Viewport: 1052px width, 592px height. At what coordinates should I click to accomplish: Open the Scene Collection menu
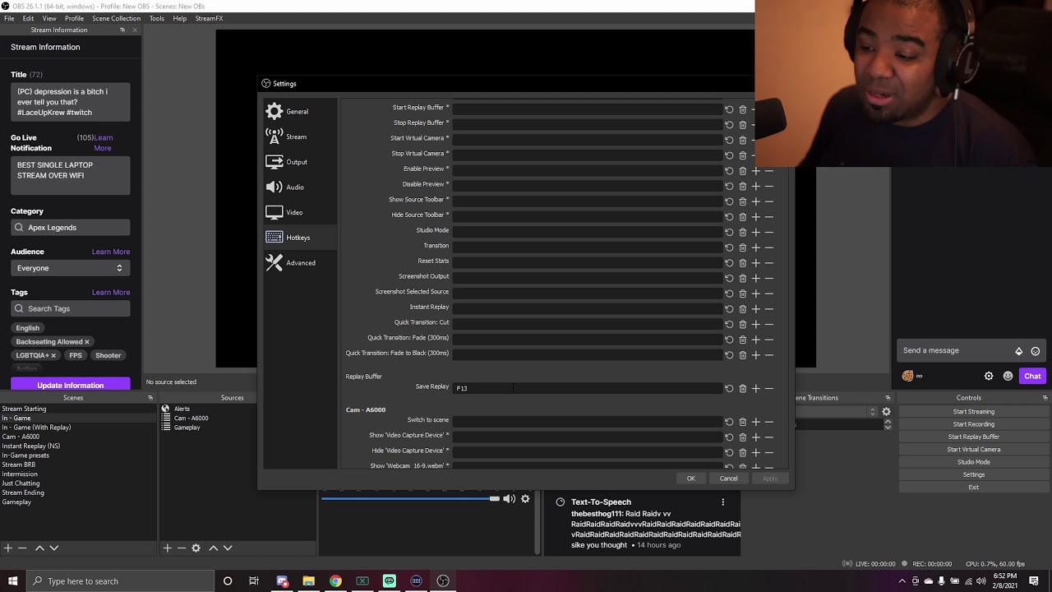[x=116, y=18]
